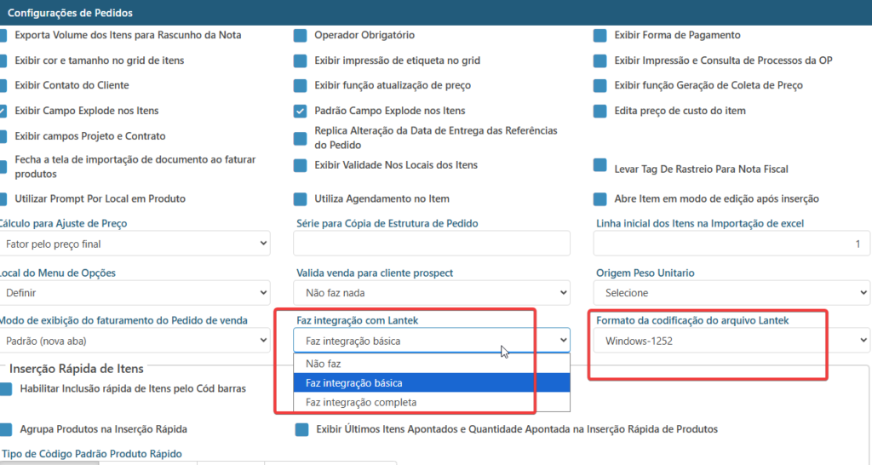872x465 pixels.
Task: Uncheck Padrão Campo Explode nos Itens
Action: click(300, 111)
